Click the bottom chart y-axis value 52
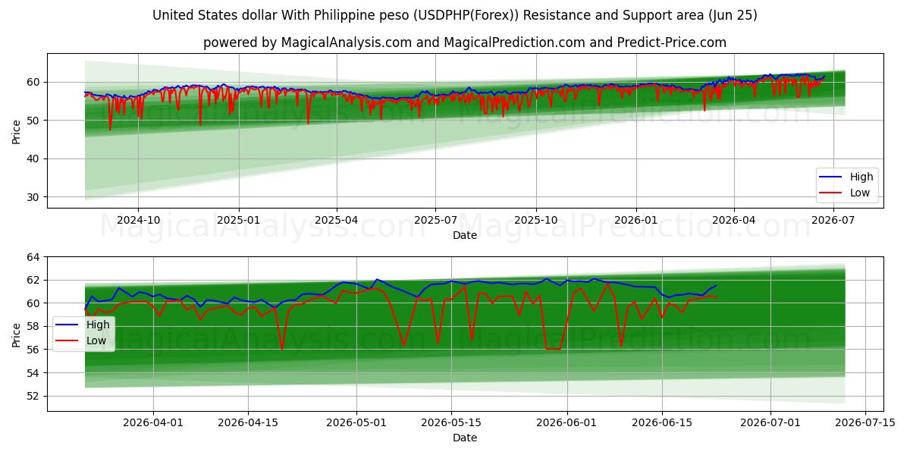 [35, 396]
